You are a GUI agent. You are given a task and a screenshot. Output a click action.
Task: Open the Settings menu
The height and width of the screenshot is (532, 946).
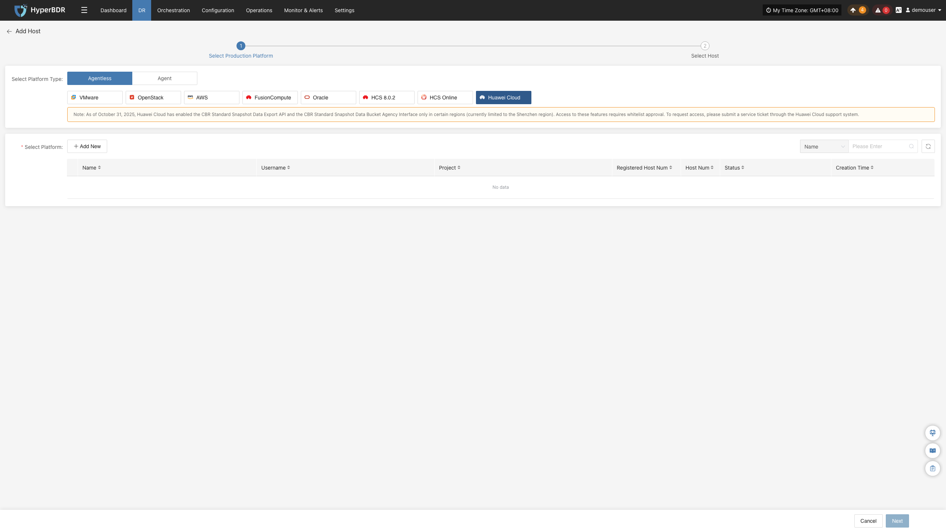pyautogui.click(x=344, y=10)
